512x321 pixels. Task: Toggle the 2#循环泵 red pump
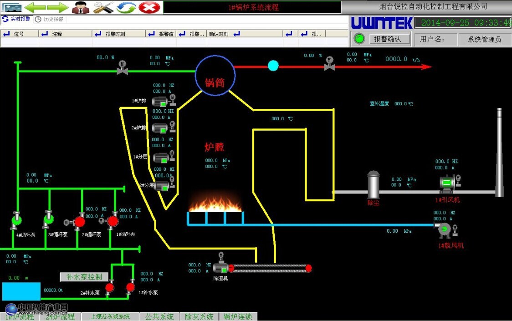click(80, 222)
